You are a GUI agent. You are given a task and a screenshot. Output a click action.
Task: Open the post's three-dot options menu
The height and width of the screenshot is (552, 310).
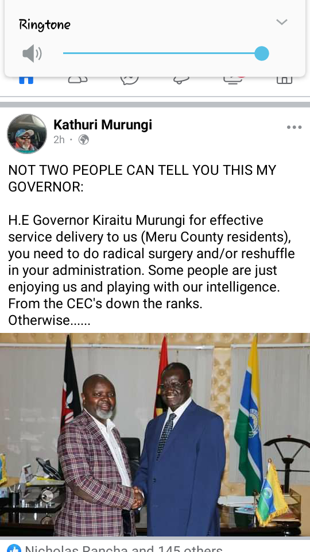(294, 128)
